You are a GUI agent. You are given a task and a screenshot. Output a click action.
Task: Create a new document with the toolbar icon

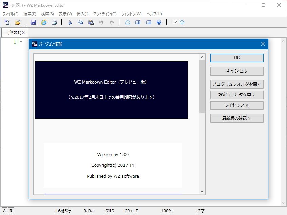click(x=7, y=22)
